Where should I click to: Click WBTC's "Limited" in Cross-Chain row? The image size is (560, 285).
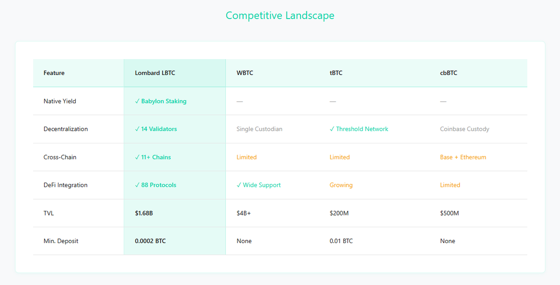click(x=246, y=157)
